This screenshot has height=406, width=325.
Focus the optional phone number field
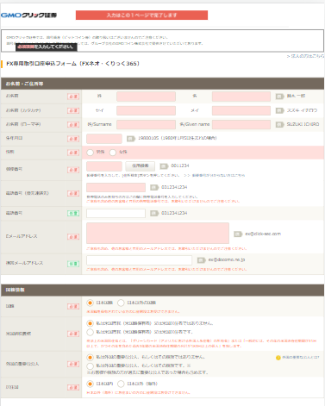tap(116, 213)
